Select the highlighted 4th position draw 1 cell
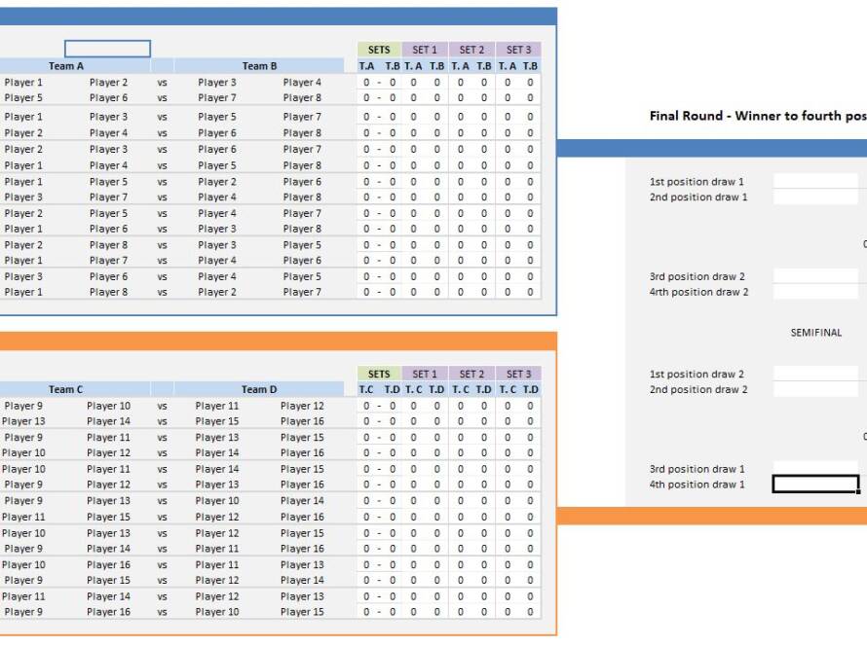 815,484
